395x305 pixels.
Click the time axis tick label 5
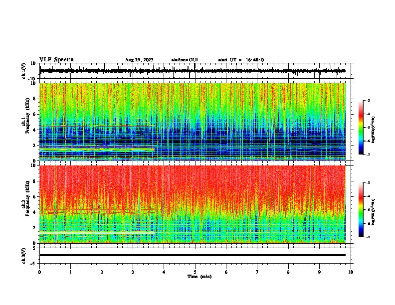[x=195, y=272]
